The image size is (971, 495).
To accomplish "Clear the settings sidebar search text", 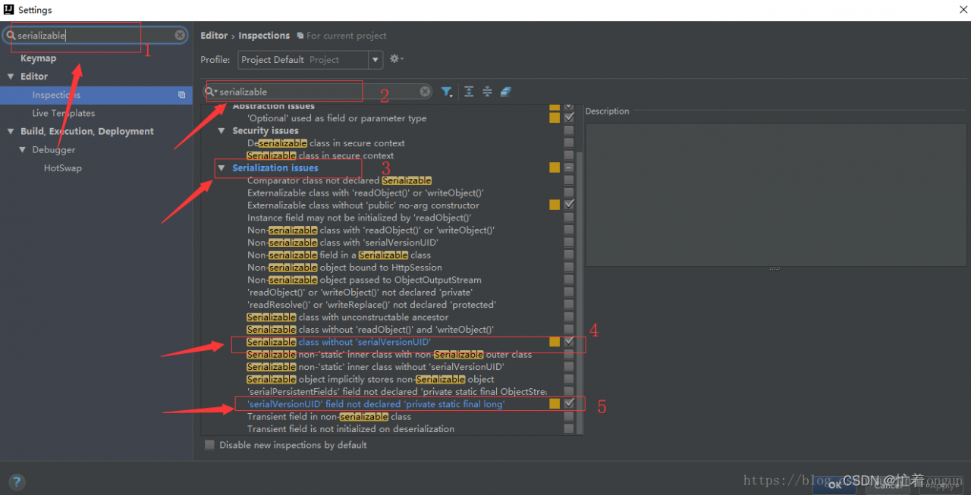I will tap(180, 36).
